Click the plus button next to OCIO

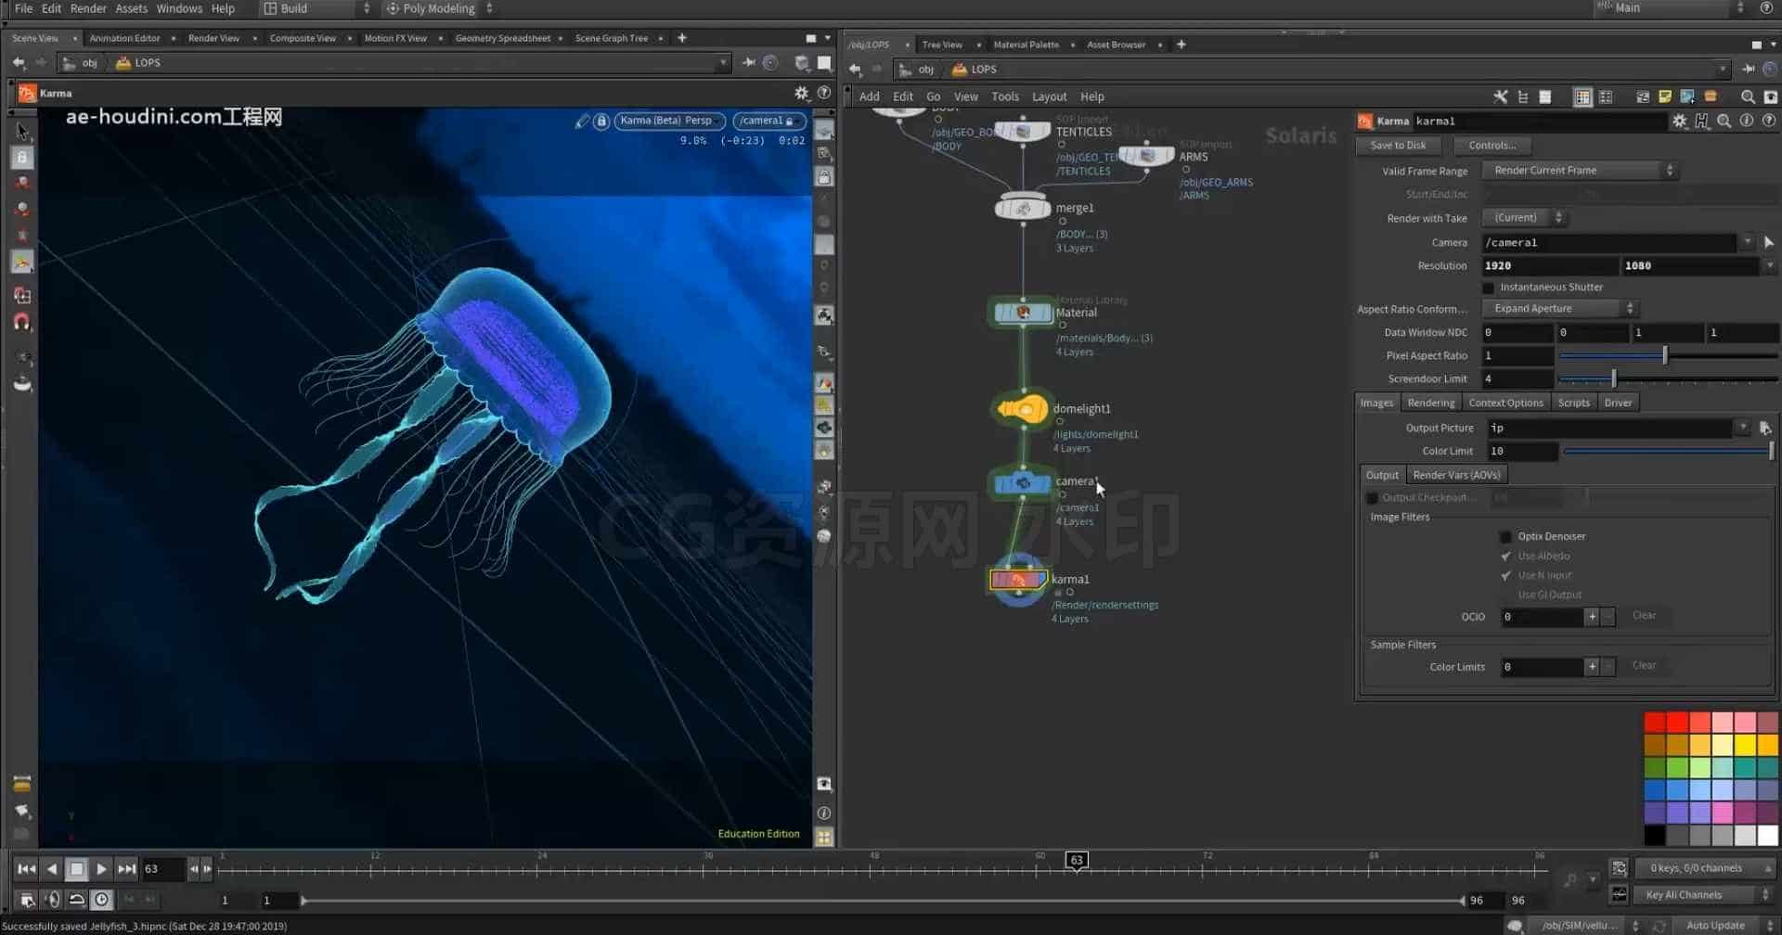tap(1592, 617)
